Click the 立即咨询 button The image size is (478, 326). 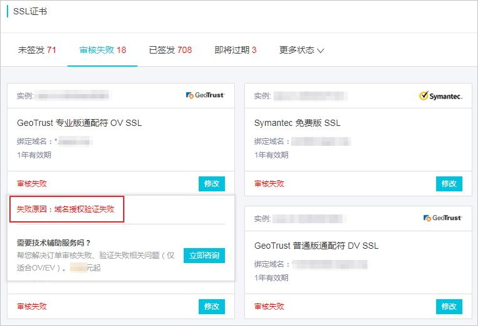point(204,256)
